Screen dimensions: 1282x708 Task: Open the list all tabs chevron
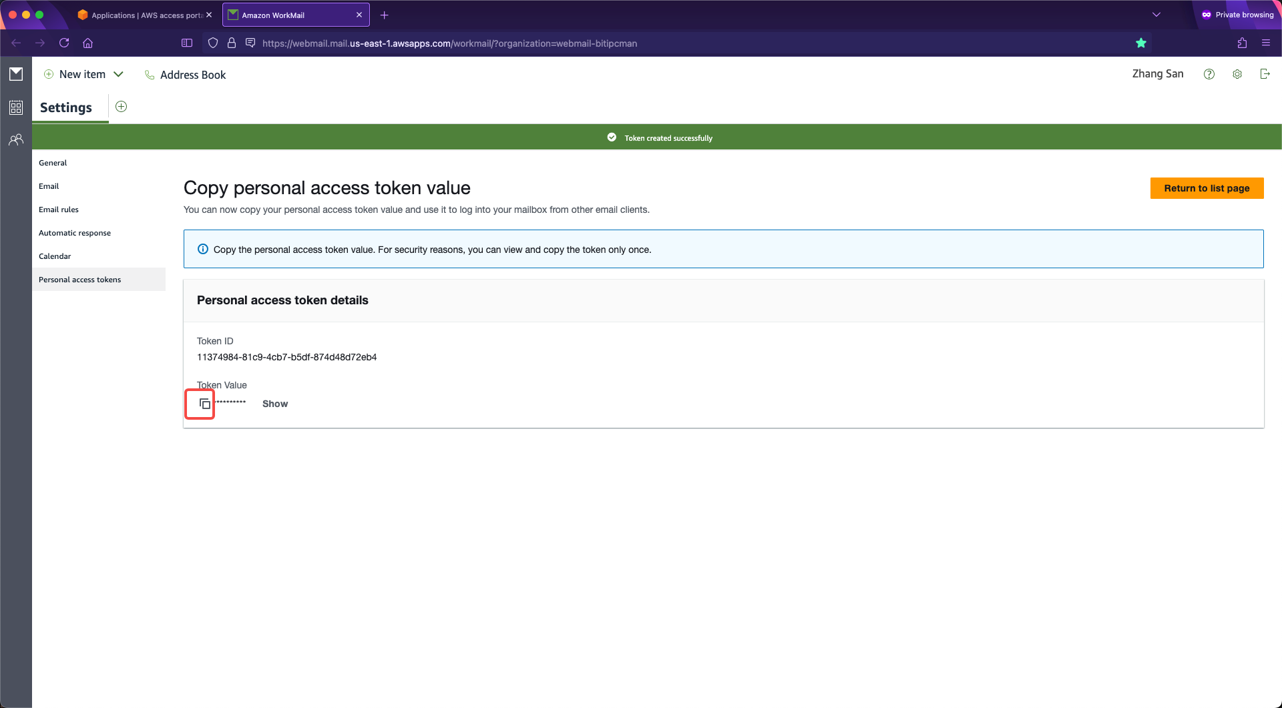(1156, 15)
